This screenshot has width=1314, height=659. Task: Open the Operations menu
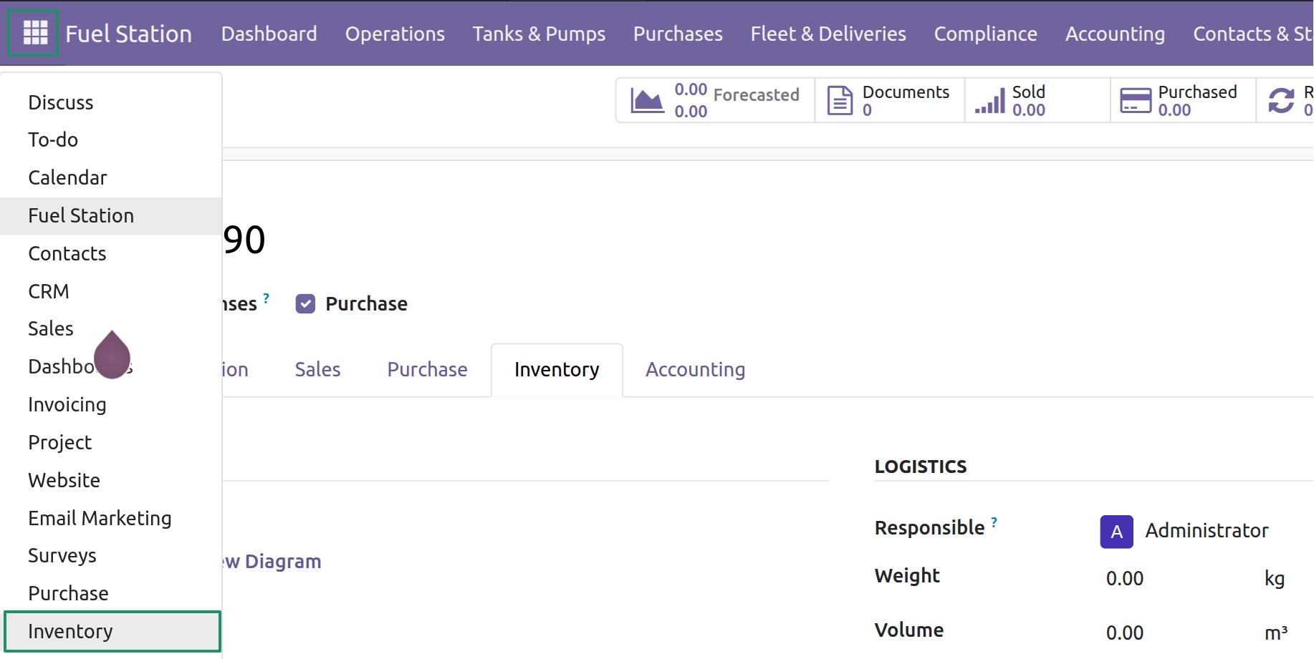(x=395, y=34)
